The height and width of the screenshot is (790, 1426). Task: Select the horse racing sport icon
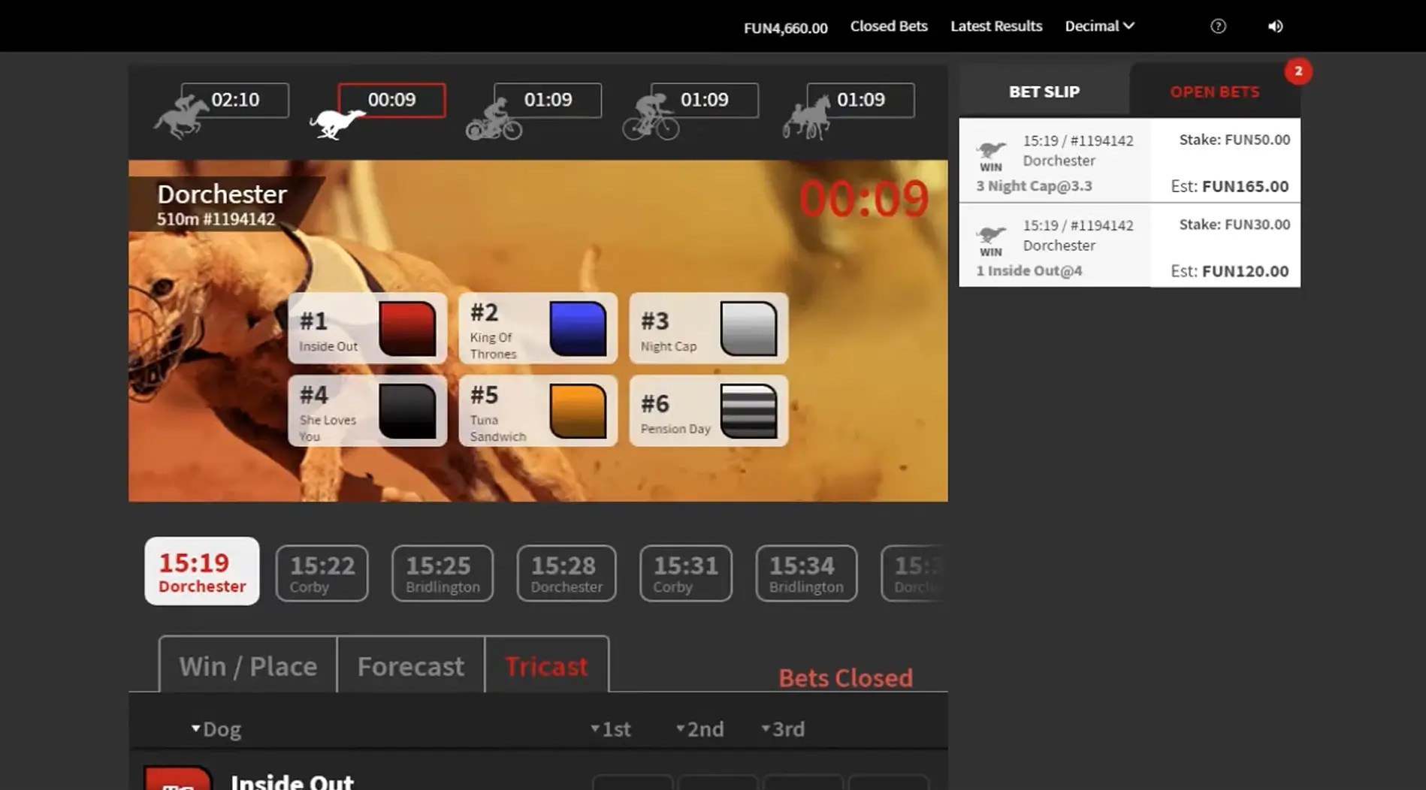click(x=183, y=116)
